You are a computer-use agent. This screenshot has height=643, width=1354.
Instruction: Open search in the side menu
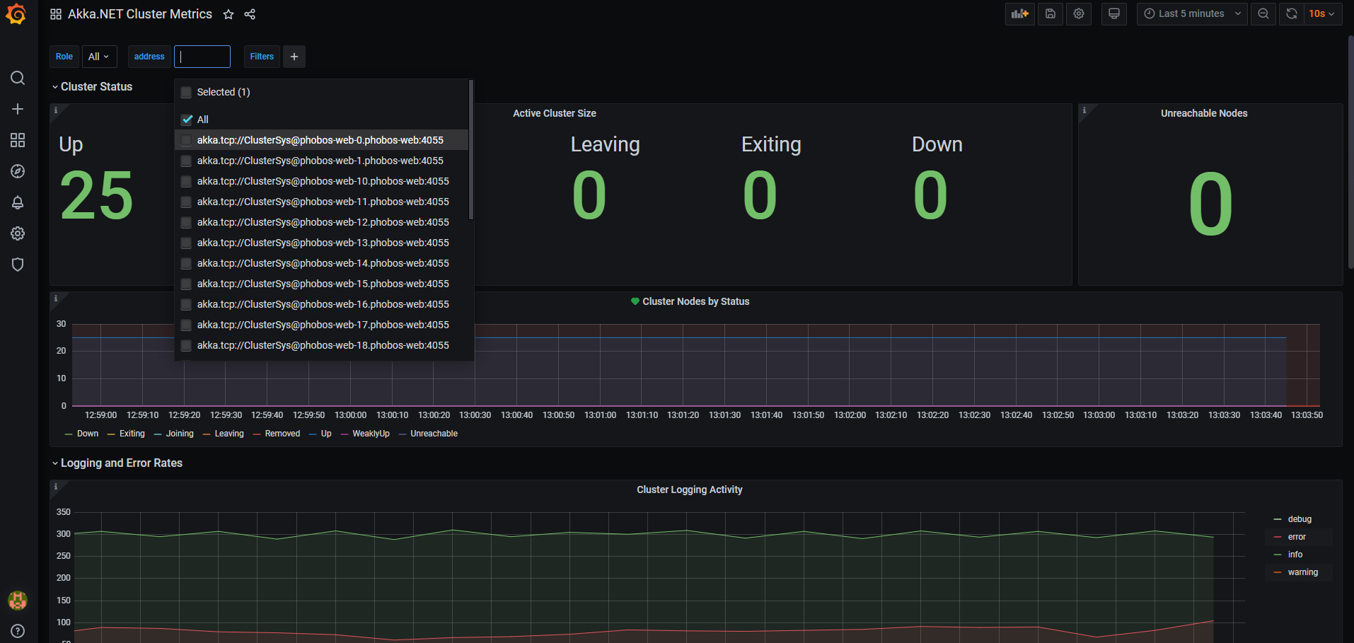tap(18, 78)
